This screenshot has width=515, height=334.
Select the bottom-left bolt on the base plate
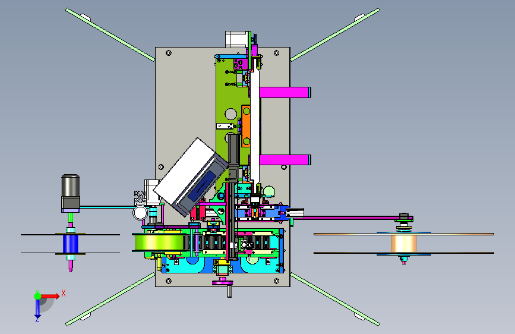[169, 281]
